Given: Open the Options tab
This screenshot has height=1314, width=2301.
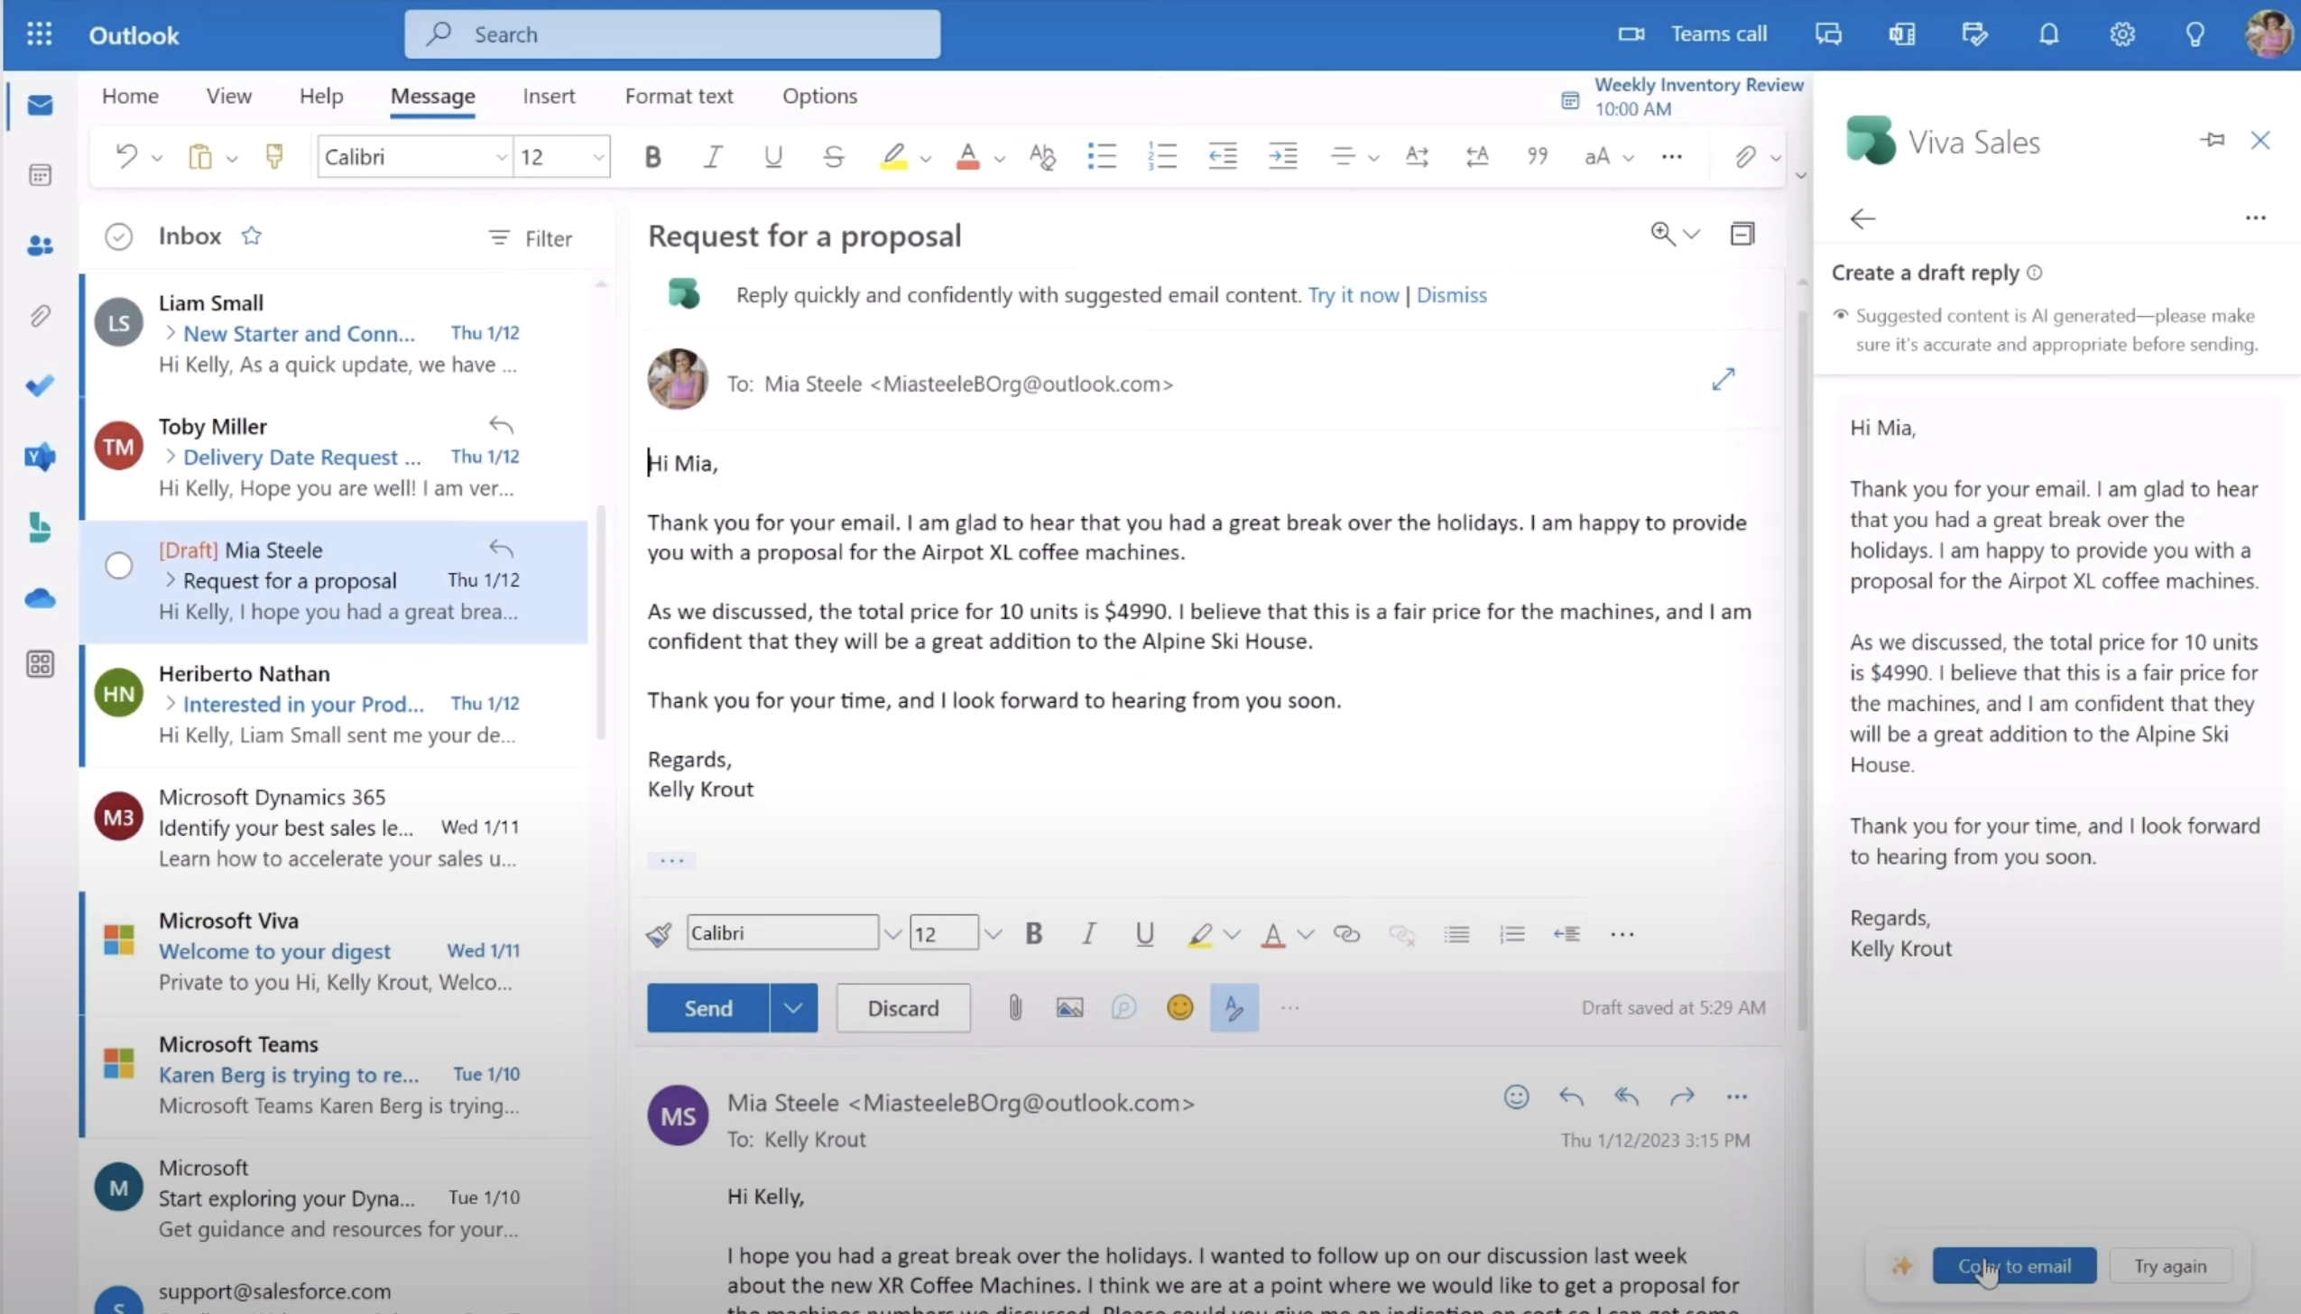Looking at the screenshot, I should pyautogui.click(x=819, y=96).
